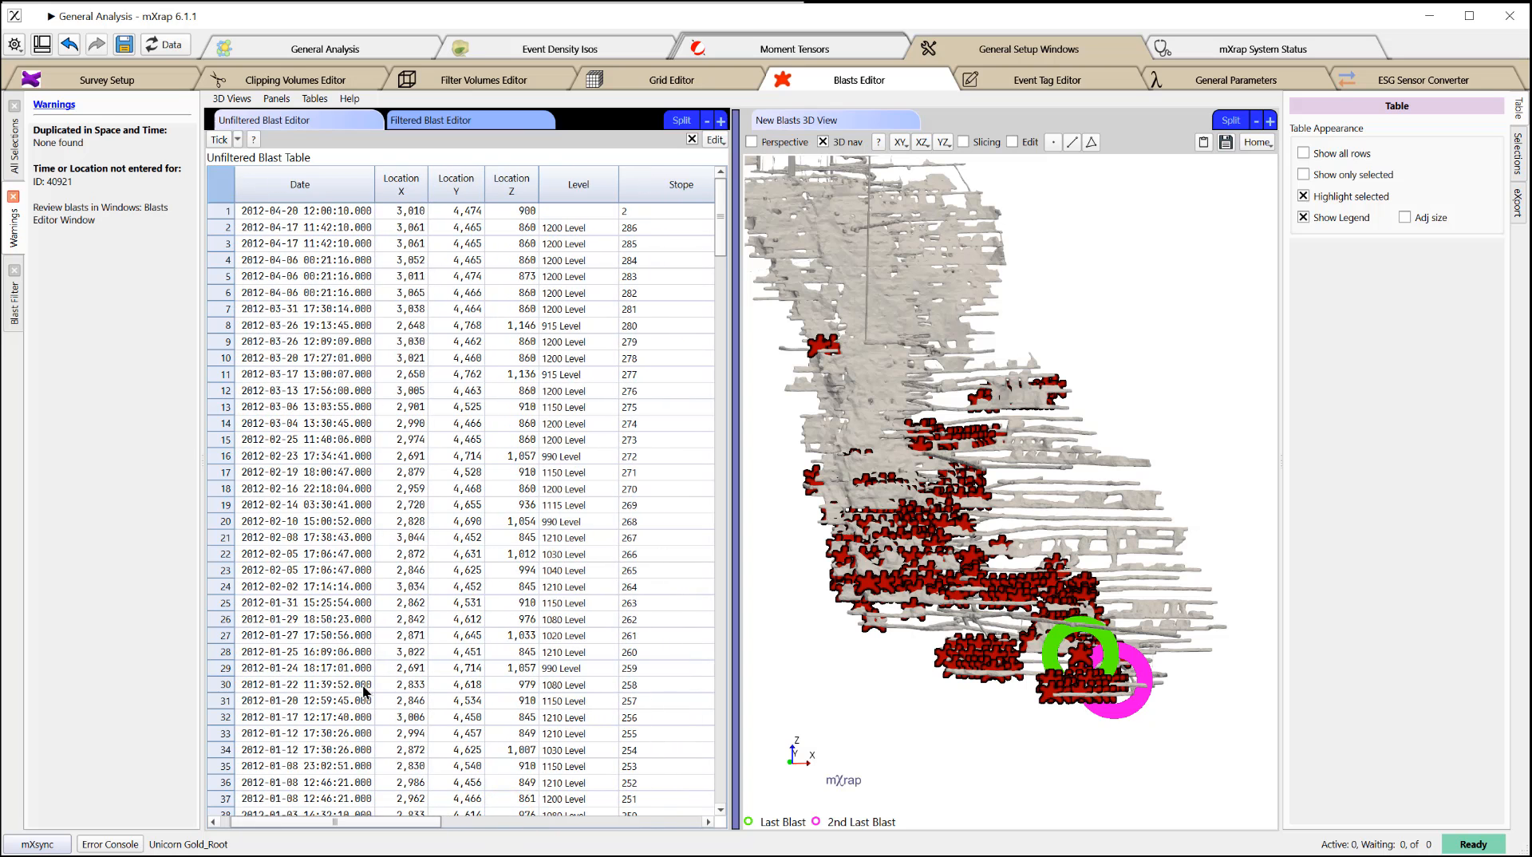This screenshot has width=1532, height=857.
Task: Click the ESG Sensor Converter arrows icon
Action: pyautogui.click(x=1347, y=79)
